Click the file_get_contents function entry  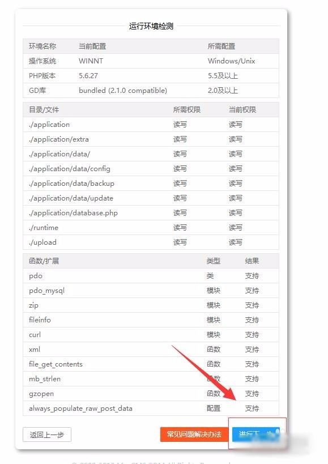point(56,364)
